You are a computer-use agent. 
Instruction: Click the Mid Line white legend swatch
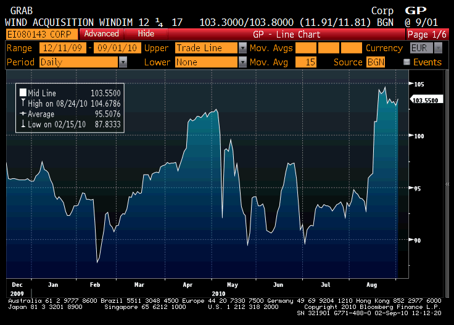(x=23, y=93)
